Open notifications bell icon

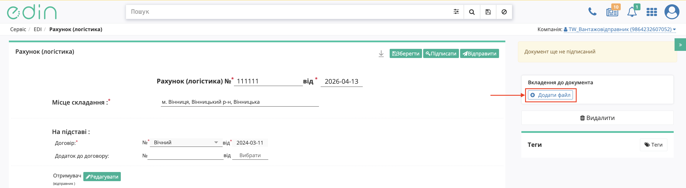pyautogui.click(x=632, y=12)
